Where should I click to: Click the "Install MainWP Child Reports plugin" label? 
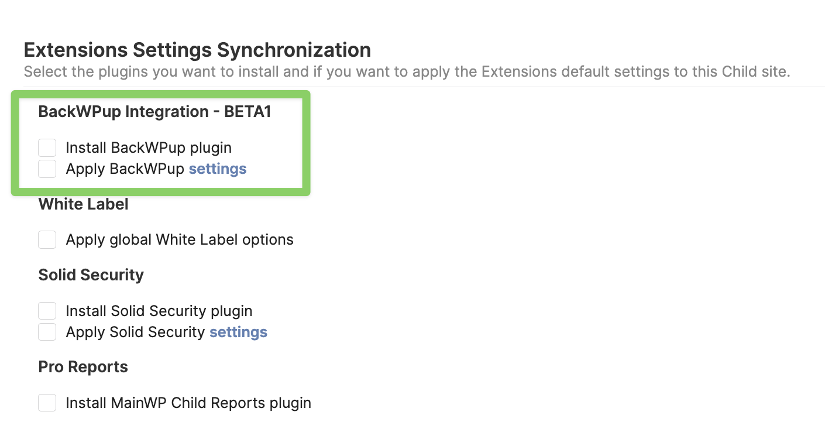coord(188,403)
